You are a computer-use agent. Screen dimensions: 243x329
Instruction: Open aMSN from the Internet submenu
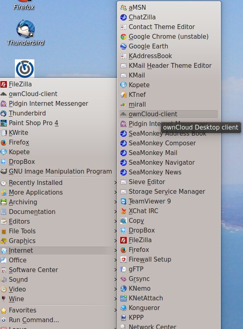(169, 8)
